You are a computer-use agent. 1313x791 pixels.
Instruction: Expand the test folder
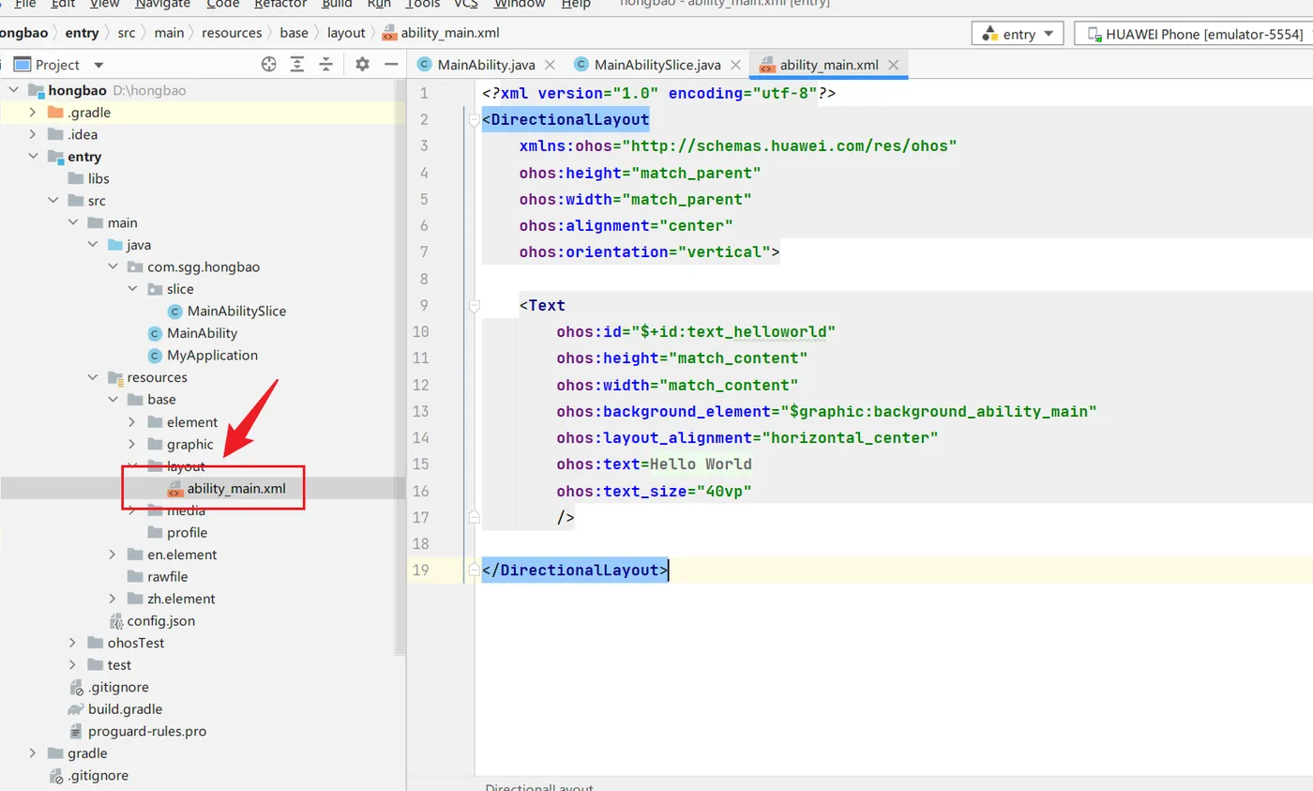click(73, 665)
